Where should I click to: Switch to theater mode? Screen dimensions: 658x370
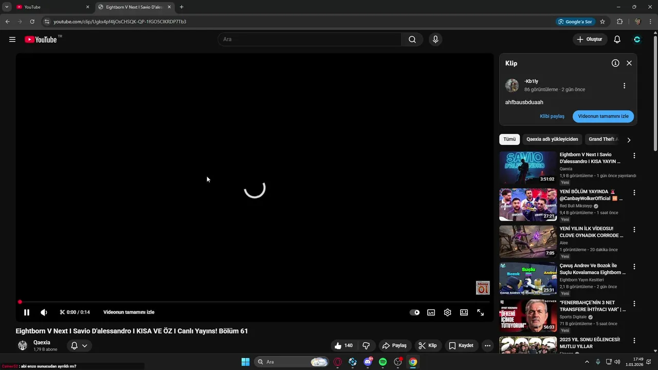464,312
